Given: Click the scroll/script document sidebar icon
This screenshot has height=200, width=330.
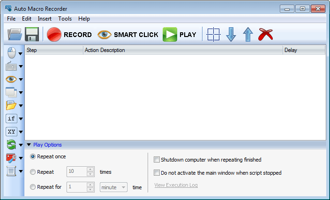Looking at the screenshot, I should 11,171.
